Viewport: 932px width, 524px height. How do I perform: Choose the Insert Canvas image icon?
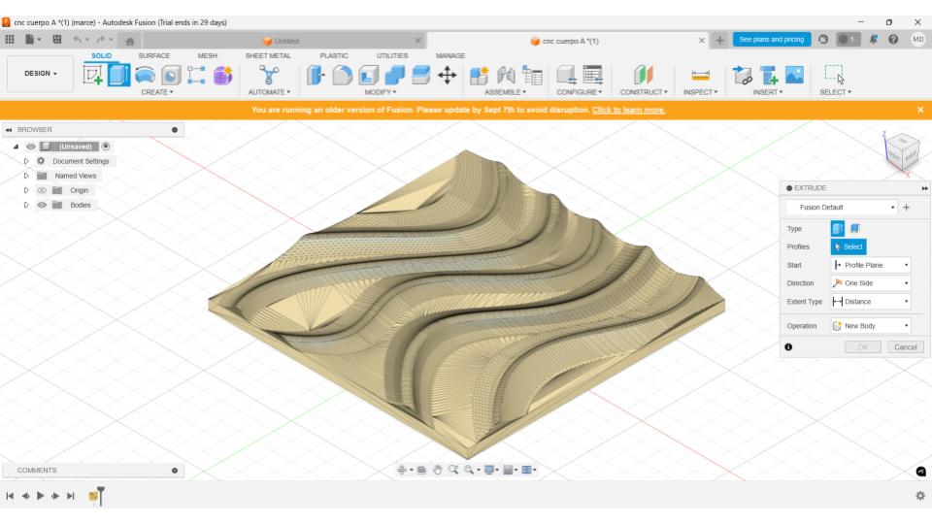[795, 75]
